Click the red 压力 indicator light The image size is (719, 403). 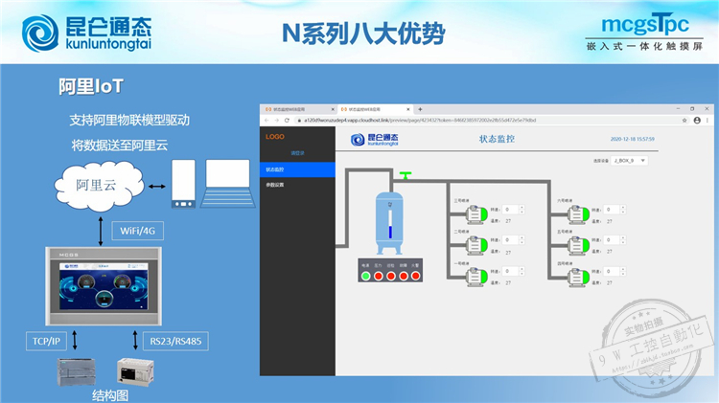[x=378, y=276]
